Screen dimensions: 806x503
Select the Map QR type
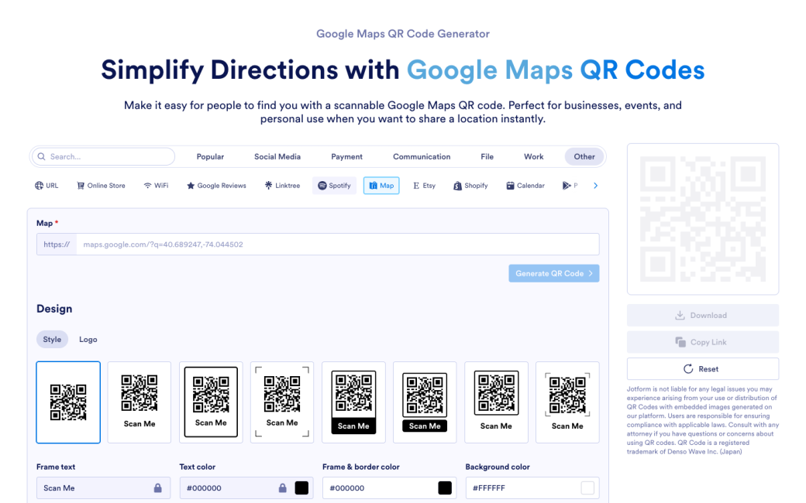(x=381, y=185)
